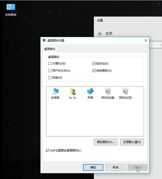Check the 用户的文件(U) option
162x179 pixels.
click(x=50, y=70)
